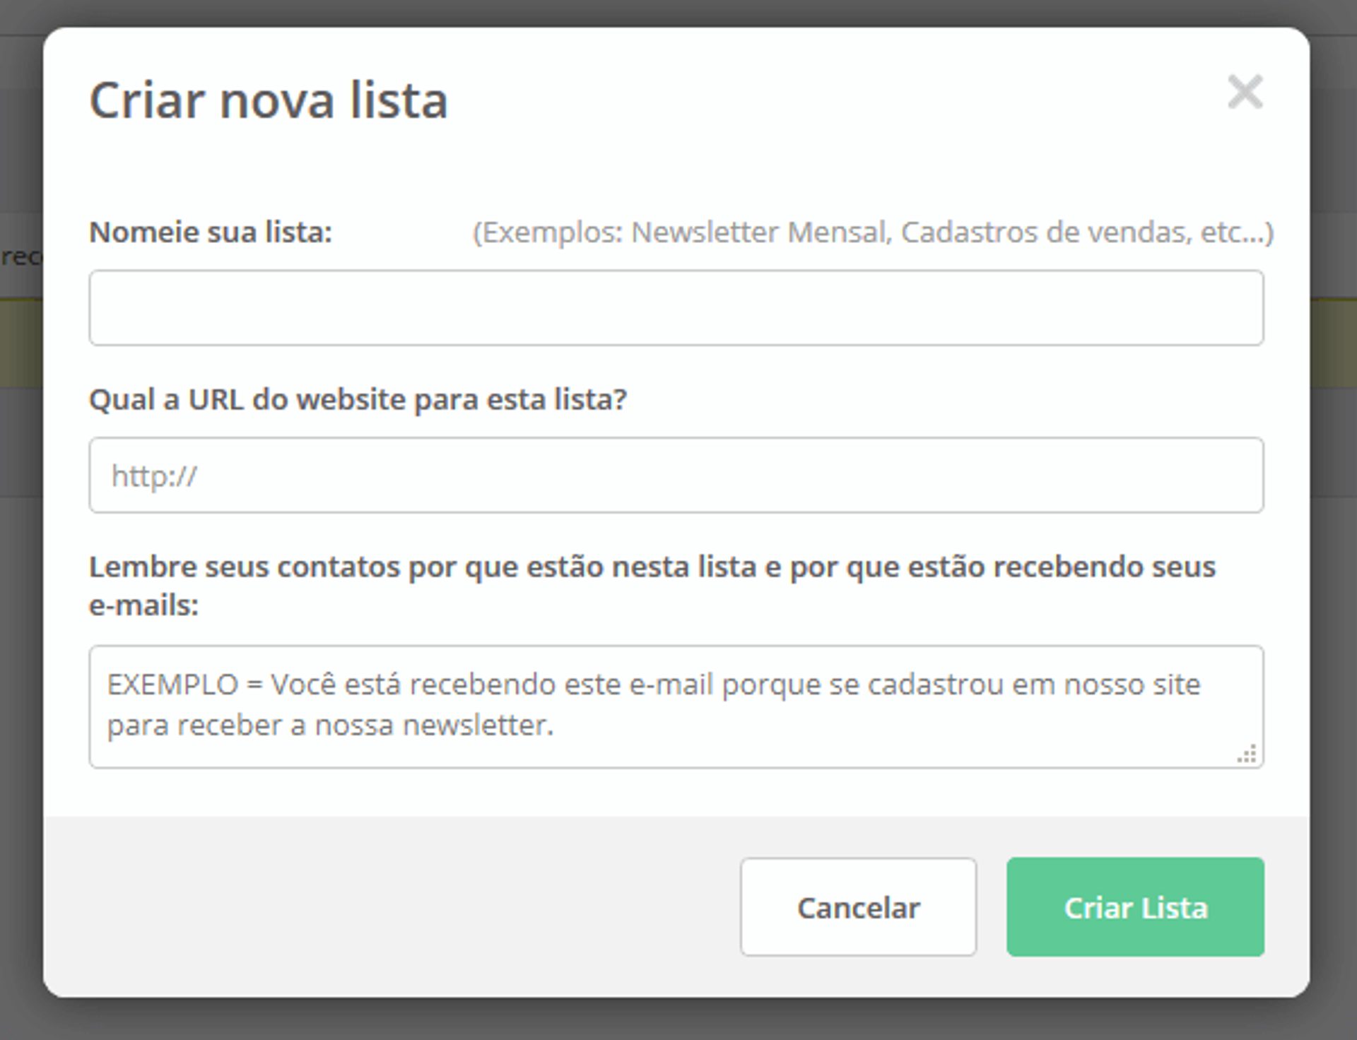Screen dimensions: 1357x1040
Task: Click the textarea resize grip handle
Action: (1247, 754)
